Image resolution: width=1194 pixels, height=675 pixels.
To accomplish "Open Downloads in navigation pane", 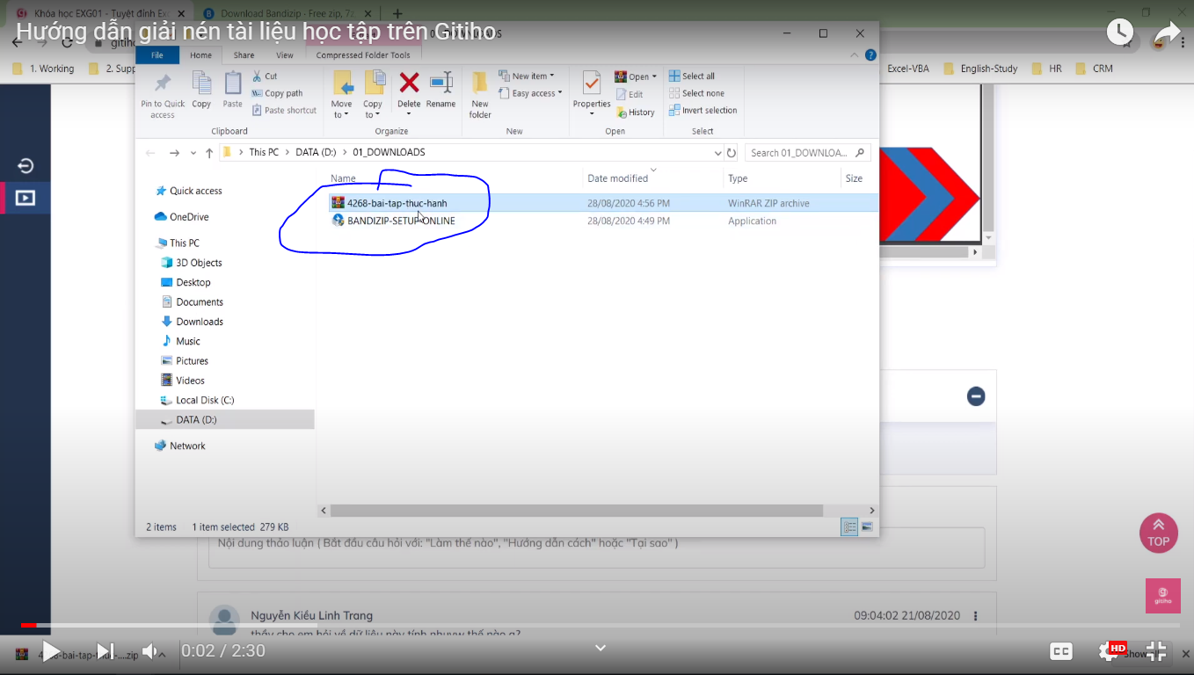I will (193, 322).
